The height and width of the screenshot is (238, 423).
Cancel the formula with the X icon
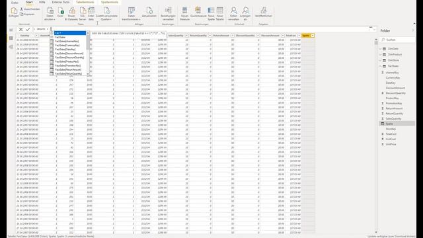(x=20, y=29)
